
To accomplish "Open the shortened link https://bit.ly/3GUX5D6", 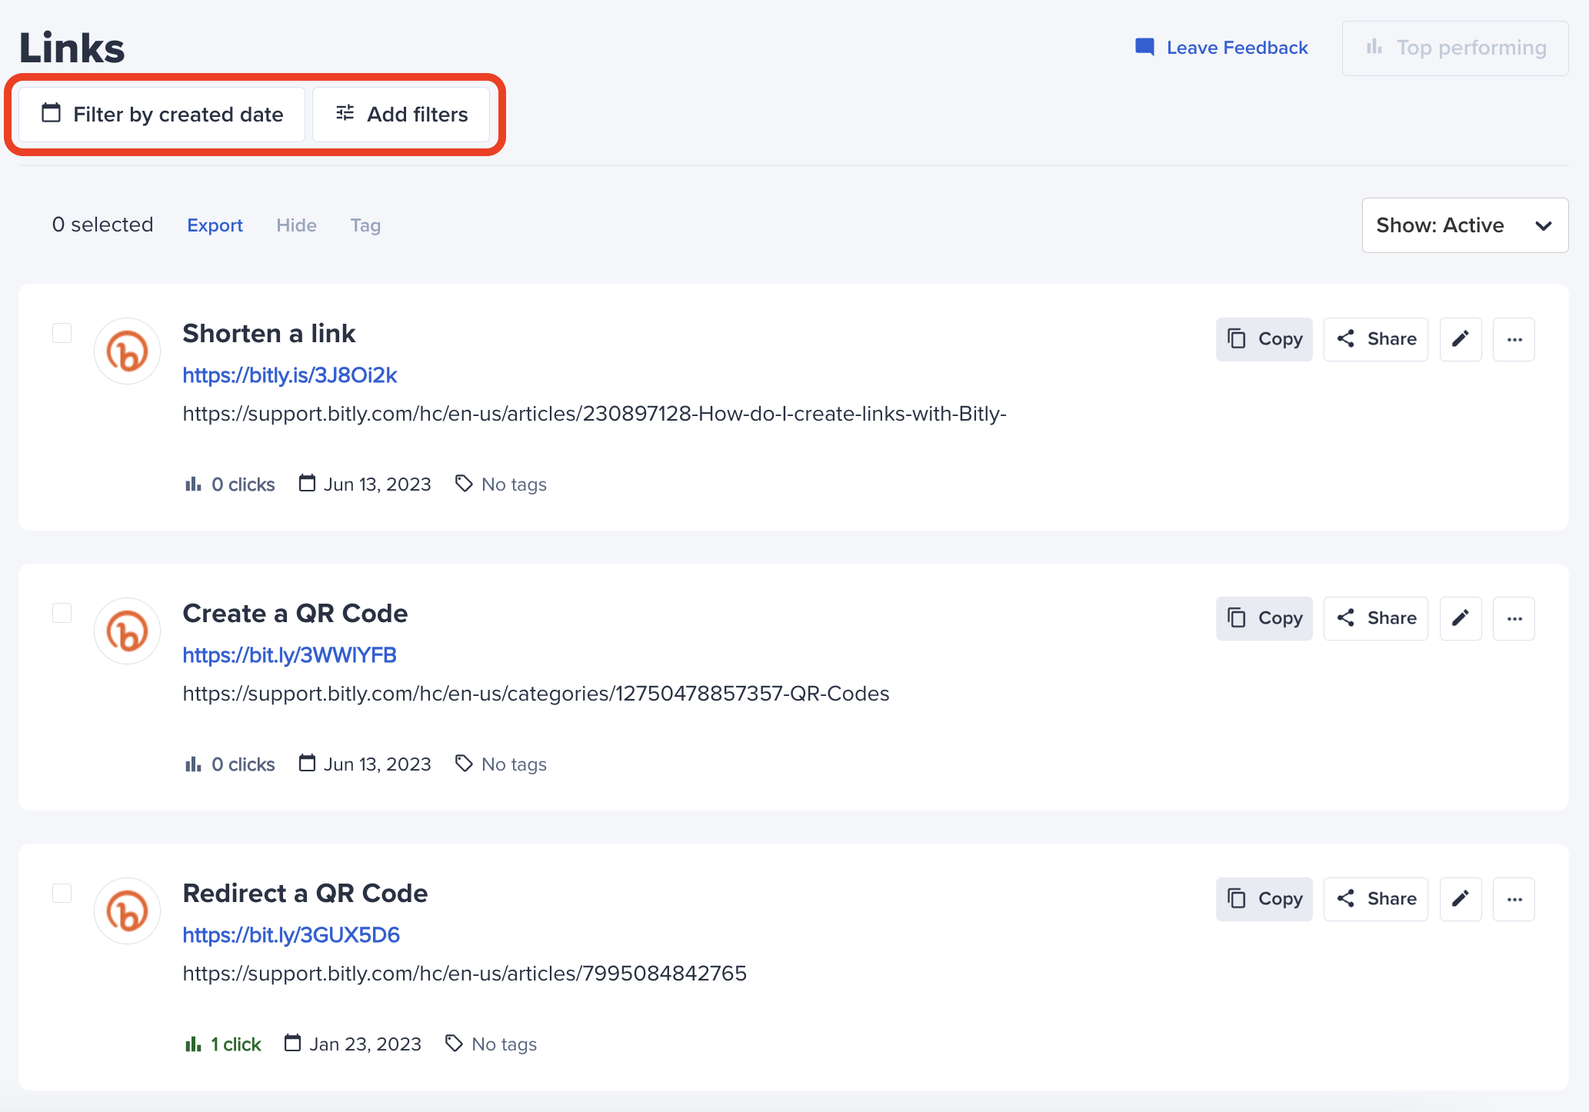I will pyautogui.click(x=291, y=934).
